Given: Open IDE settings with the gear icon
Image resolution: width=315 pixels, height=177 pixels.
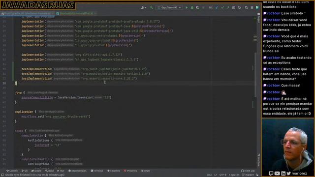Looking at the screenshot, I should tap(252, 8).
